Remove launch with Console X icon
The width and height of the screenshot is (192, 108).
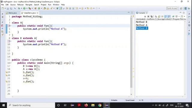pyautogui.click(x=148, y=16)
